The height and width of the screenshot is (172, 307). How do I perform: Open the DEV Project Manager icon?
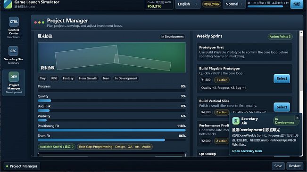pos(14,77)
